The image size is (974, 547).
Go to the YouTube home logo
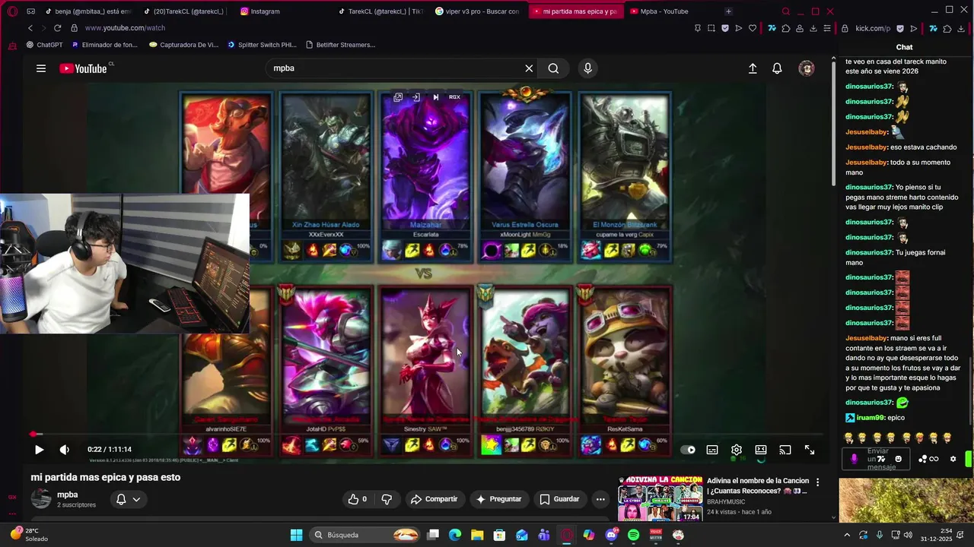click(x=83, y=68)
